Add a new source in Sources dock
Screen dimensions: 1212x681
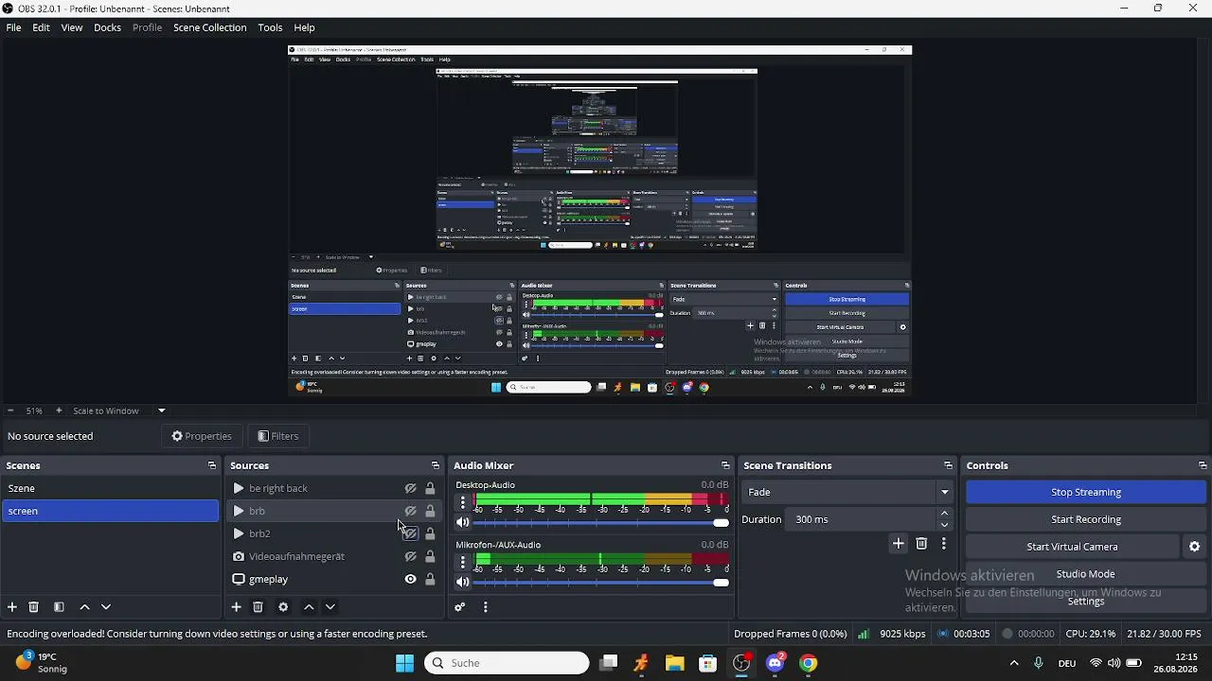tap(237, 607)
